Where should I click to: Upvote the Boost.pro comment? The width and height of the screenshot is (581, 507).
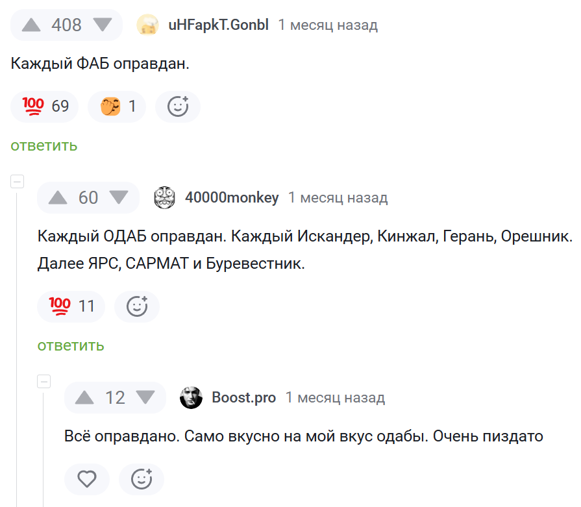point(85,397)
